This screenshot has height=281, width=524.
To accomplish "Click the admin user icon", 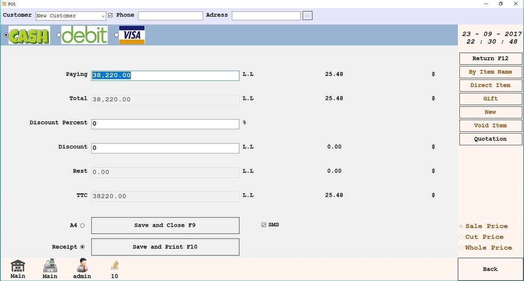I will [82, 266].
